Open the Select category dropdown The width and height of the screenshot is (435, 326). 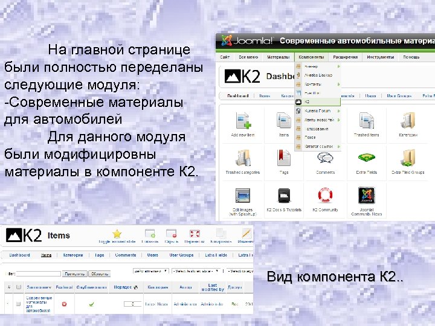(240, 271)
